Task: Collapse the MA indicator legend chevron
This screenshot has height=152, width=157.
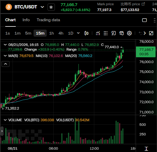Action: point(5,56)
